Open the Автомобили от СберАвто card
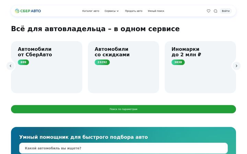 click(x=47, y=67)
